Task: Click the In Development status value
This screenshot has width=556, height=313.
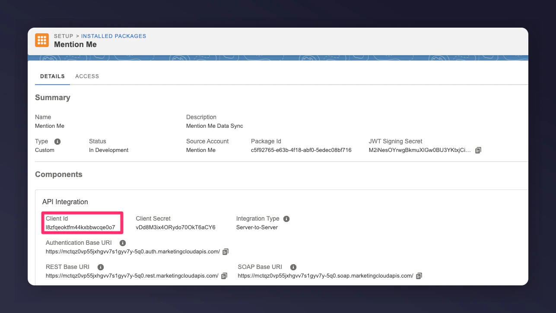Action: coord(108,150)
